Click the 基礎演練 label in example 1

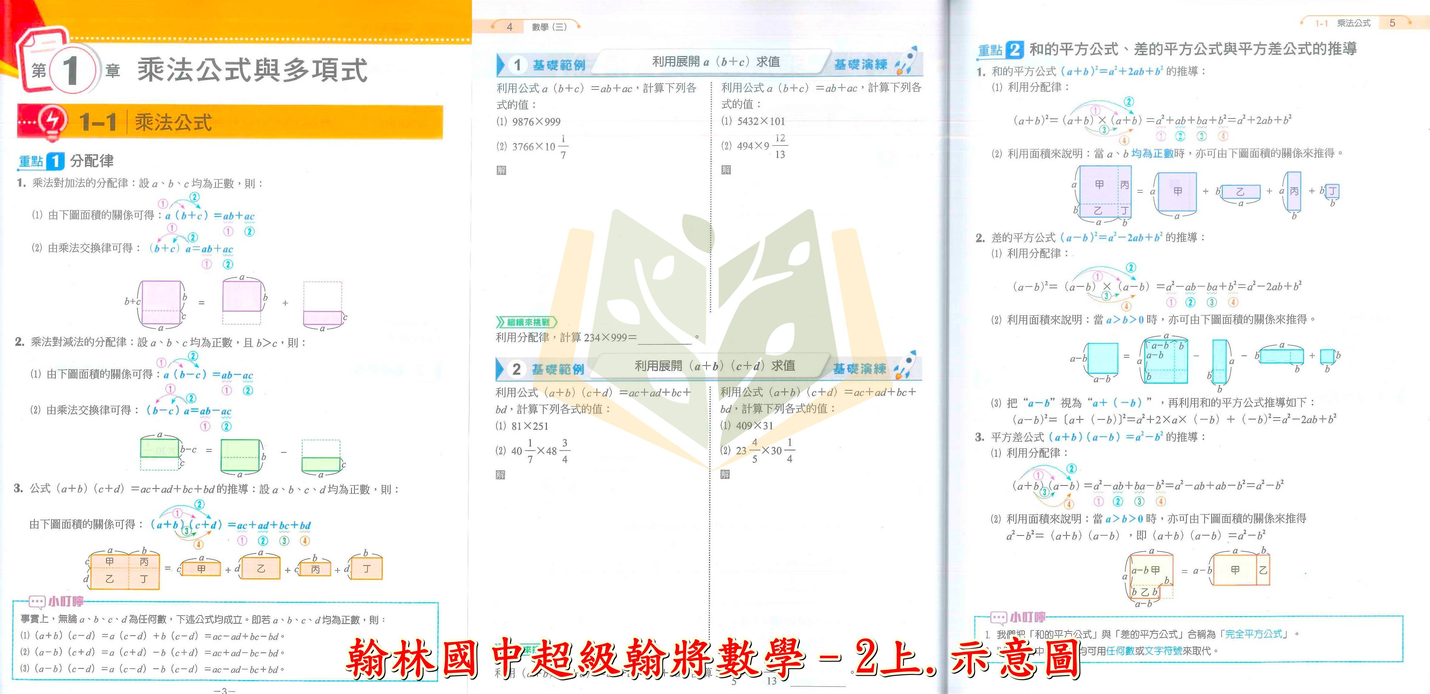[x=861, y=65]
